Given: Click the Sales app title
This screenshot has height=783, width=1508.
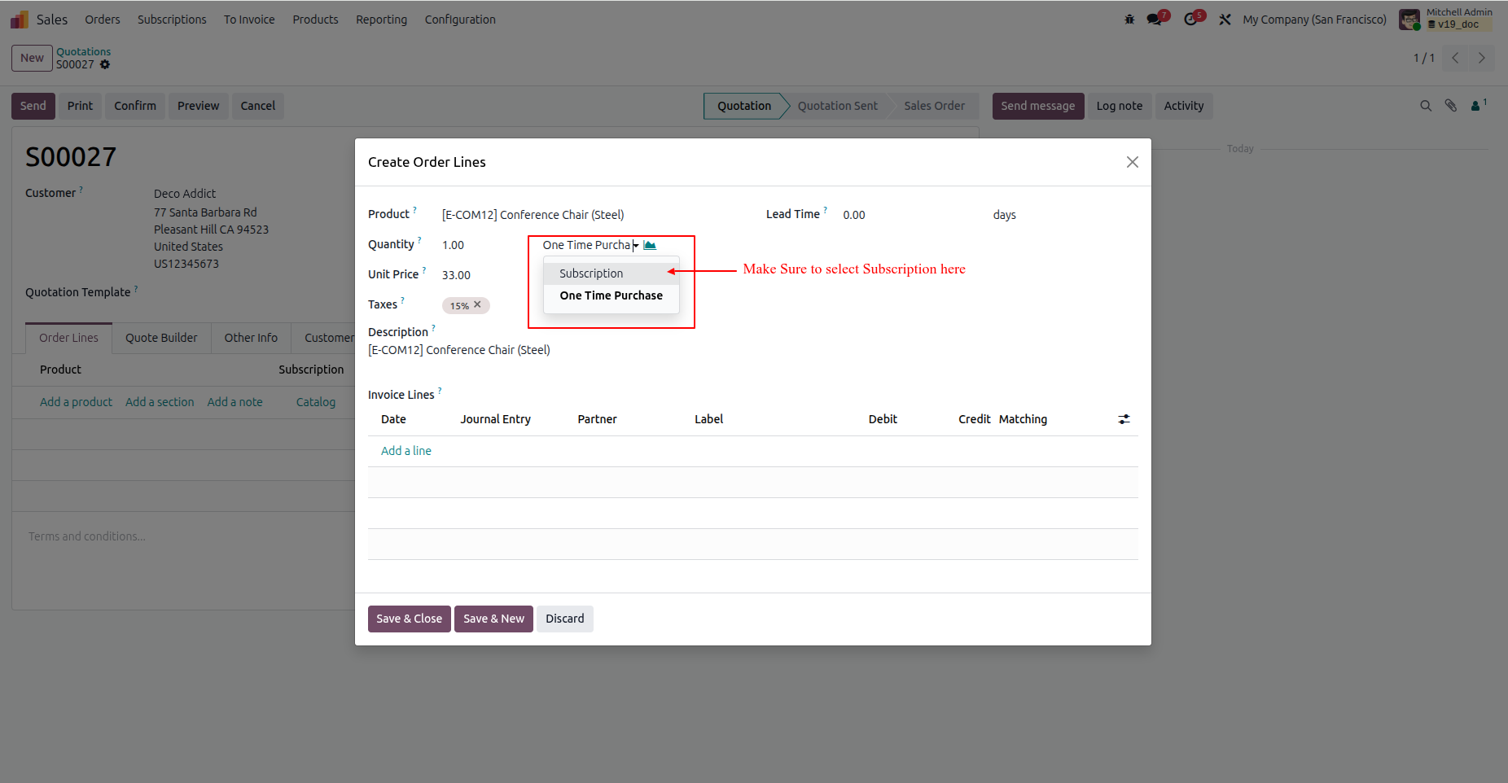Looking at the screenshot, I should (52, 20).
